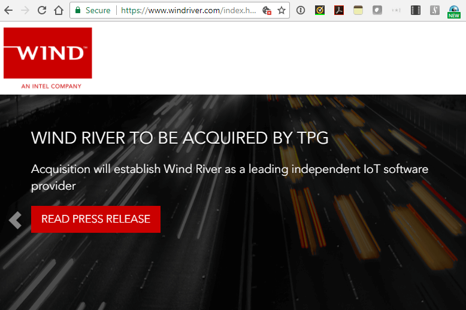Open the blocked cookies indicator in address bar
466x310 pixels.
point(267,10)
